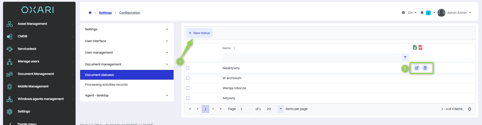This screenshot has height=125, width=482.
Task: Click the filter funnel icon
Action: point(405,58)
